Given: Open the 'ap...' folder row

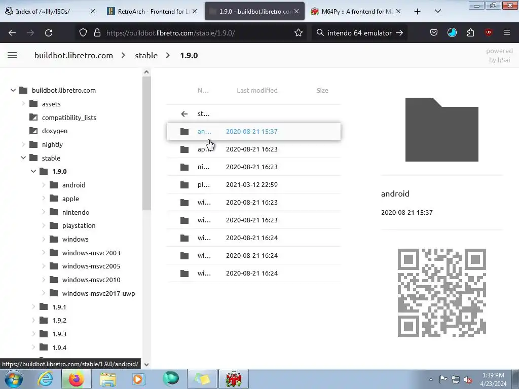Looking at the screenshot, I should coord(254,149).
